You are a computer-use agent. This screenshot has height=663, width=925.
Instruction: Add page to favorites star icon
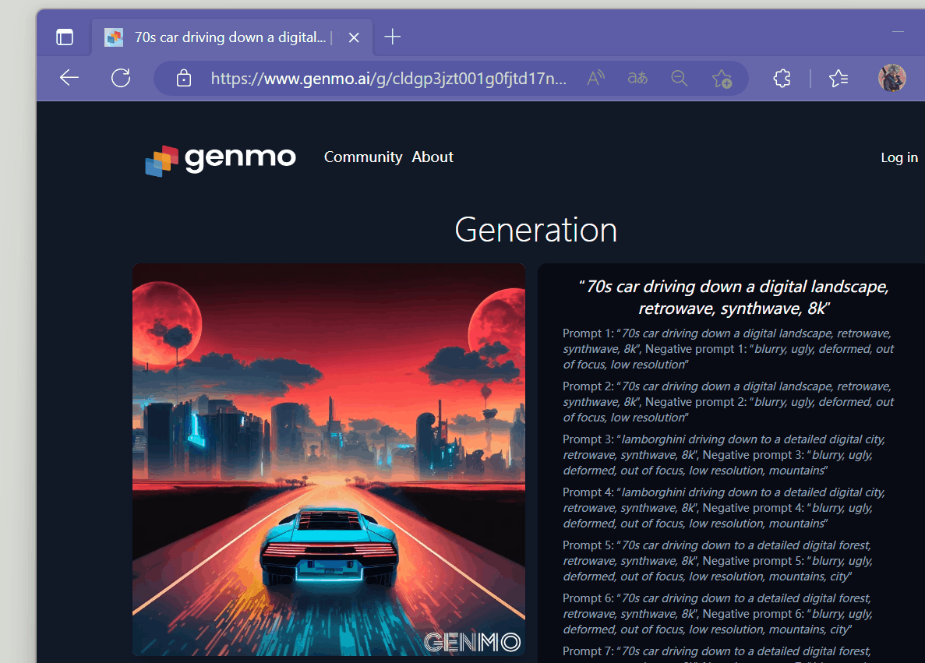722,78
